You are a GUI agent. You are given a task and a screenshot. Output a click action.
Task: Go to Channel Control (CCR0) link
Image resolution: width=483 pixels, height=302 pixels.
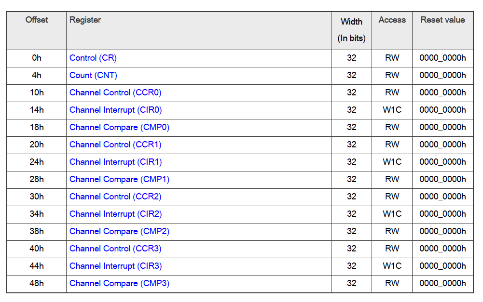tap(115, 92)
